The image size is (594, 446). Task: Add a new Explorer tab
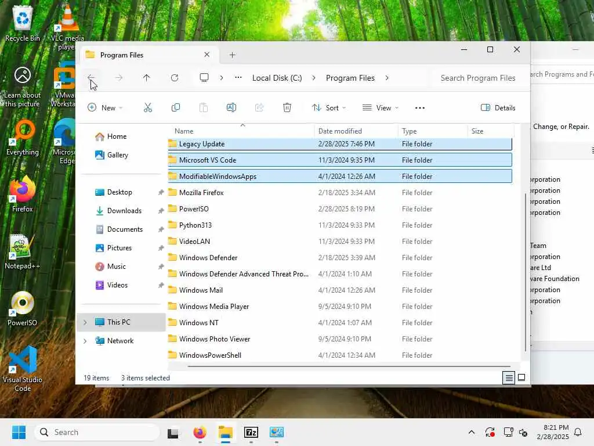(x=232, y=55)
